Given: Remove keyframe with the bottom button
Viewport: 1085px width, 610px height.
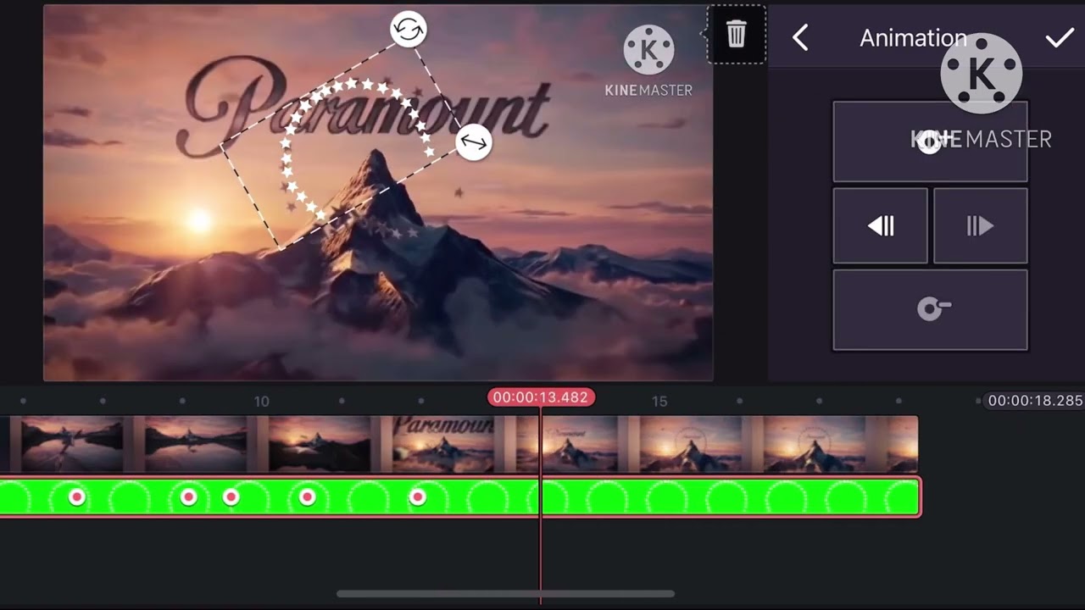Looking at the screenshot, I should click(x=930, y=309).
